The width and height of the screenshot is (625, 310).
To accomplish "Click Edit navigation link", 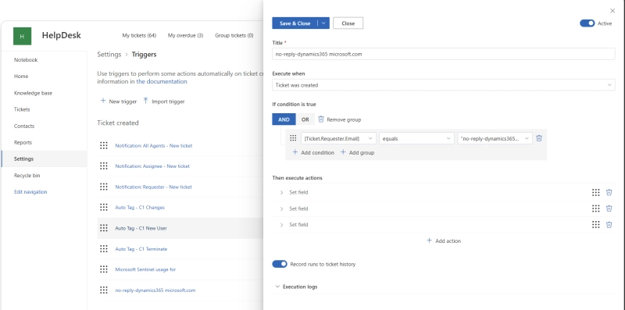I will tap(30, 191).
